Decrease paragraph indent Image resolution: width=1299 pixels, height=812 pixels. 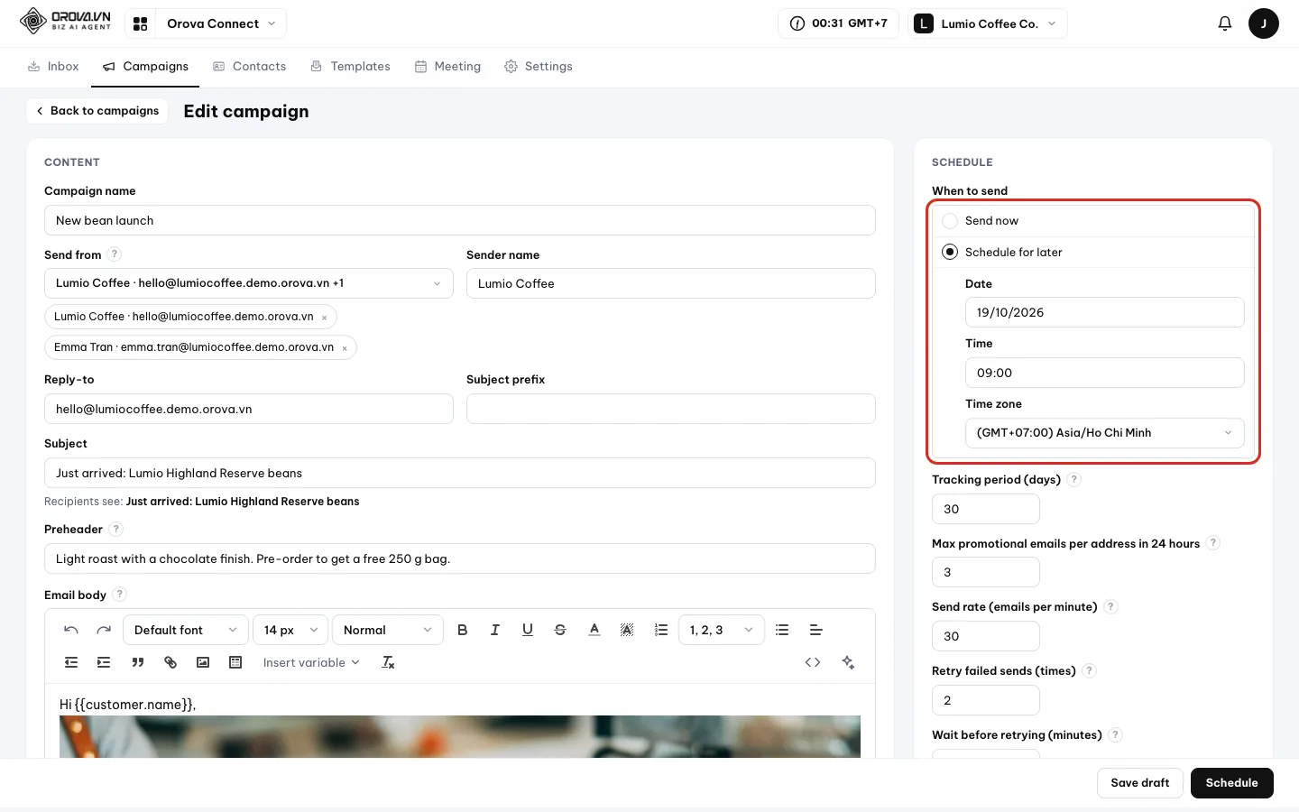click(71, 662)
